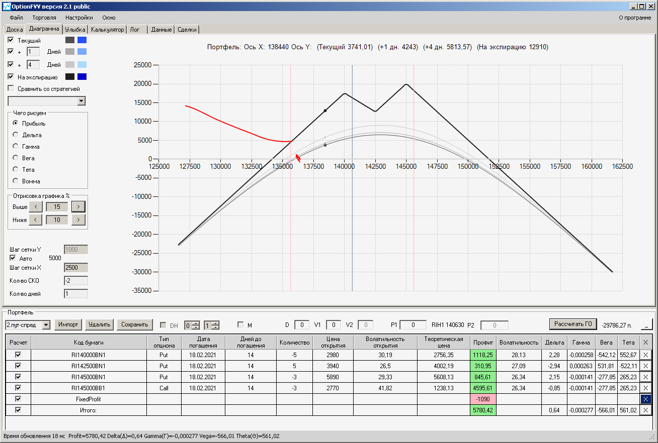Collapse the portfolio panel underscore button
This screenshot has height=443, width=658.
(x=645, y=324)
